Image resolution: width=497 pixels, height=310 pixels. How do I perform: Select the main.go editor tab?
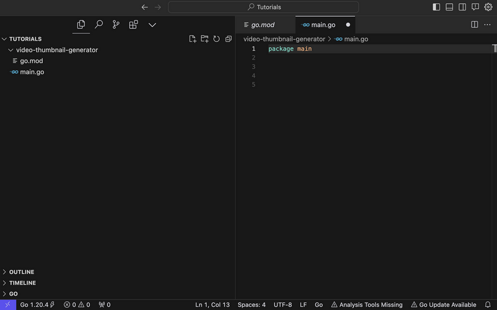tap(322, 25)
